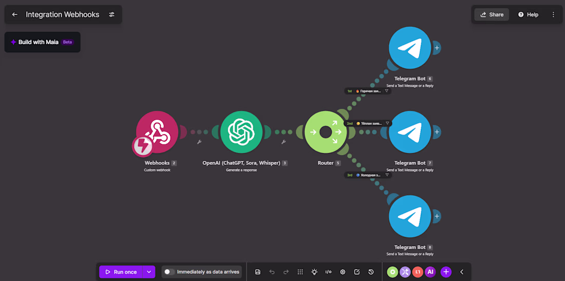Open scenario inputs and outputs icon
The height and width of the screenshot is (281, 565).
pyautogui.click(x=328, y=272)
